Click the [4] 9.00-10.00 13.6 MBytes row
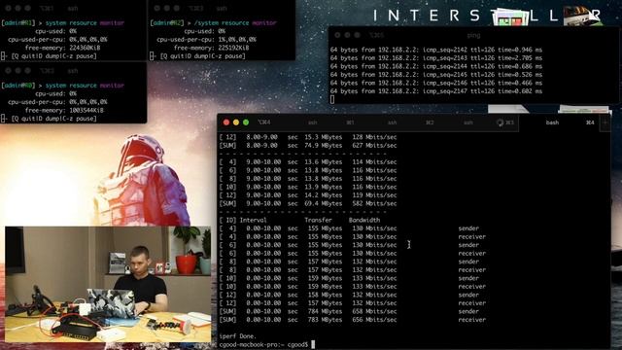 [x=308, y=162]
